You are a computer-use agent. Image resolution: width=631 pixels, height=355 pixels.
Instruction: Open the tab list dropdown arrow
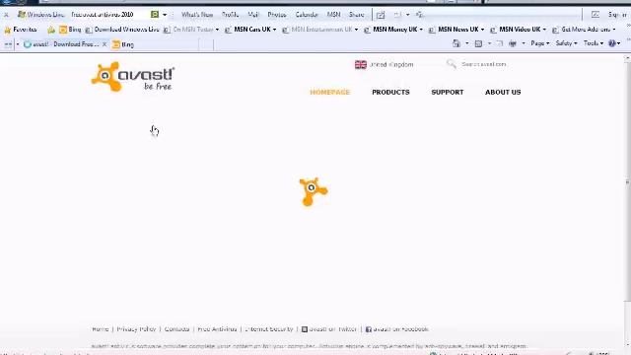click(18, 44)
